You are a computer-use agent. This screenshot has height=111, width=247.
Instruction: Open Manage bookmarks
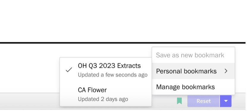[193, 87]
